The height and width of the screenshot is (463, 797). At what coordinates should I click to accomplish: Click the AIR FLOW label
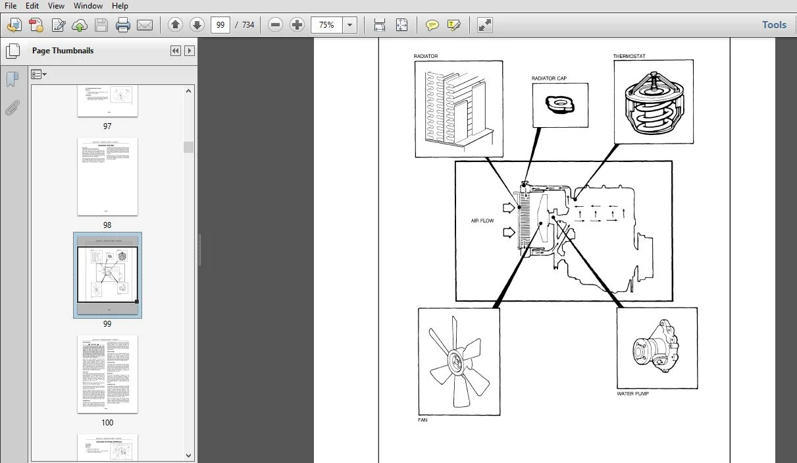click(482, 221)
